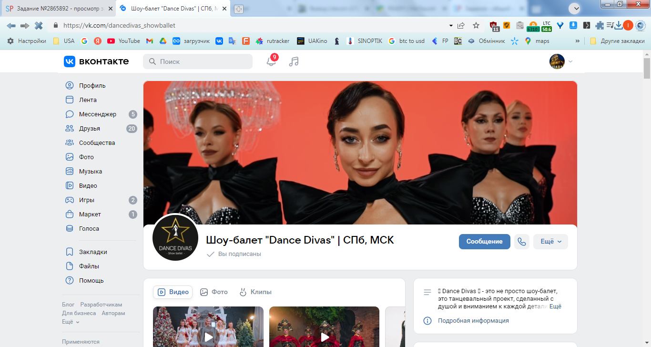Open the VK music player icon
Viewport: 651px width, 347px height.
pyautogui.click(x=294, y=61)
